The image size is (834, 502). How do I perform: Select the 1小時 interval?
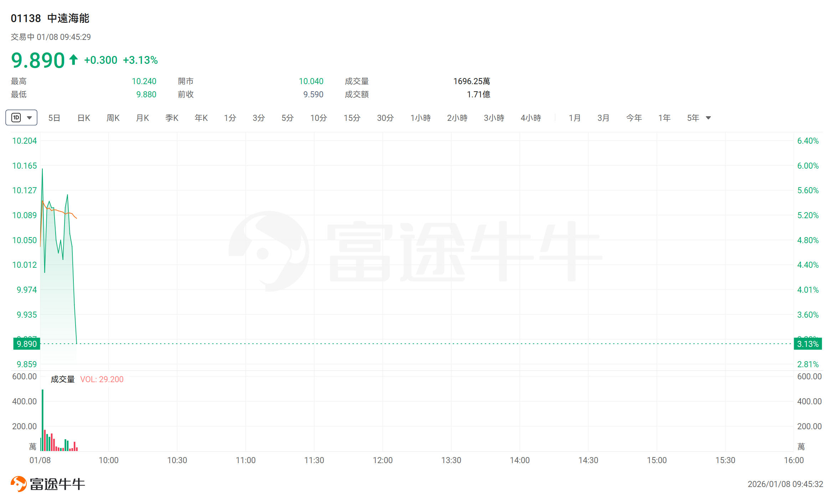[421, 118]
